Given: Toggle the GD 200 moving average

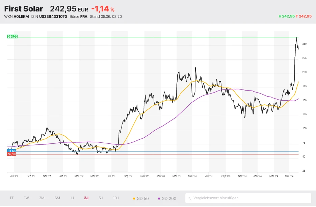Looking at the screenshot, I should (x=167, y=199).
